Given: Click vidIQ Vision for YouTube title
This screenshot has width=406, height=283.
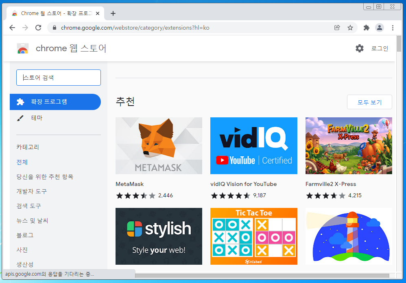Looking at the screenshot, I should tap(243, 184).
